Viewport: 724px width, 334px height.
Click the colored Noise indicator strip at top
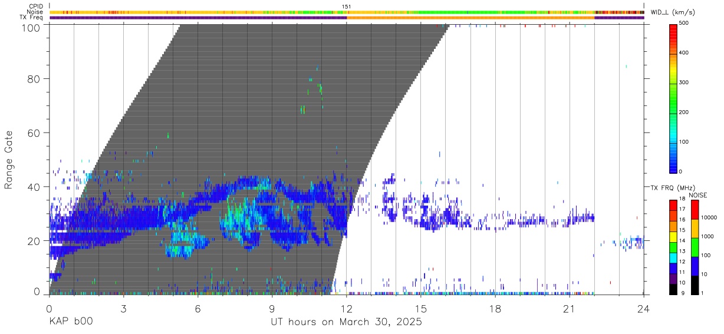[347, 12]
